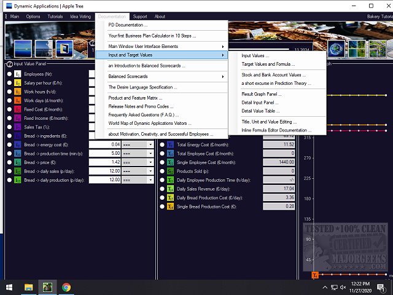Toggle the Fixed Cost radio button

coord(10,109)
